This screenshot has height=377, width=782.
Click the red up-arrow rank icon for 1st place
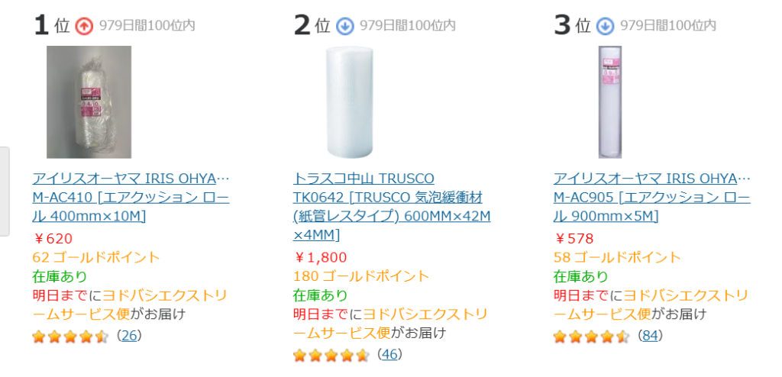[x=84, y=26]
